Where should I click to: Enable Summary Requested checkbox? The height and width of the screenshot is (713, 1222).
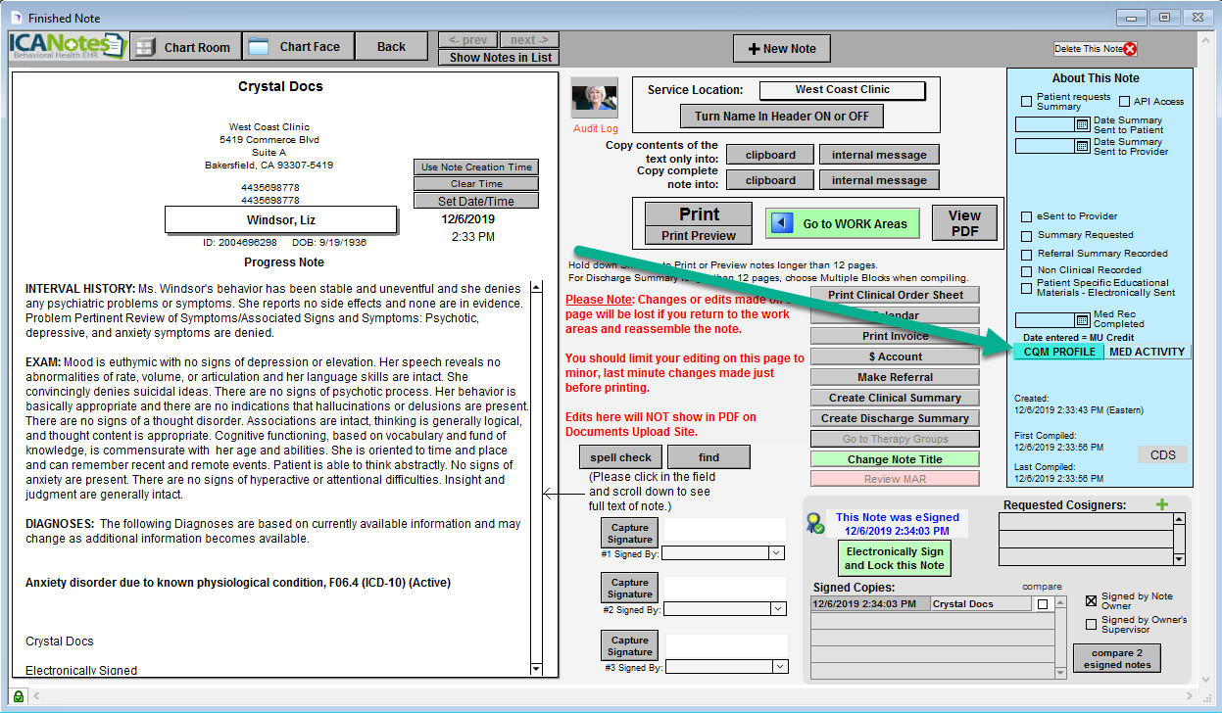1027,235
